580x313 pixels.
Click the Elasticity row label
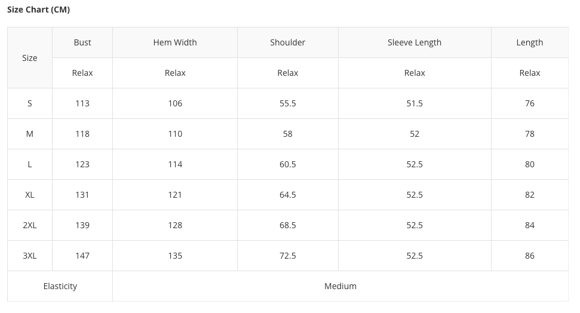(60, 286)
